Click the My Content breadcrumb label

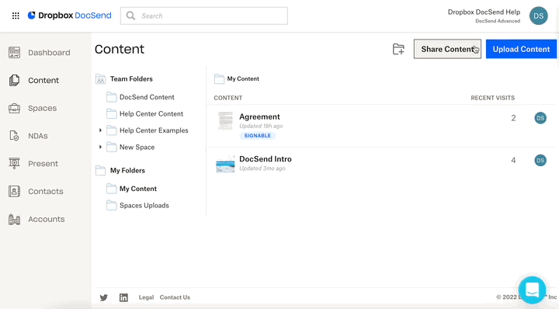243,78
